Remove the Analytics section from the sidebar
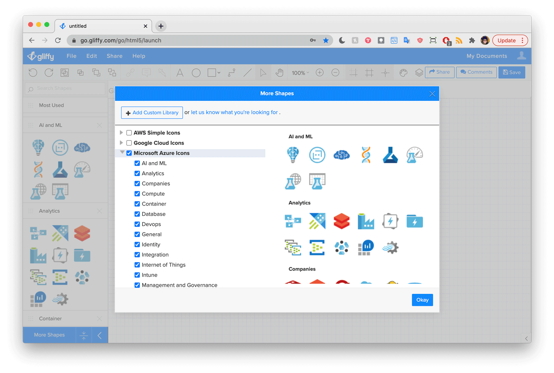The height and width of the screenshot is (373, 554). point(100,211)
